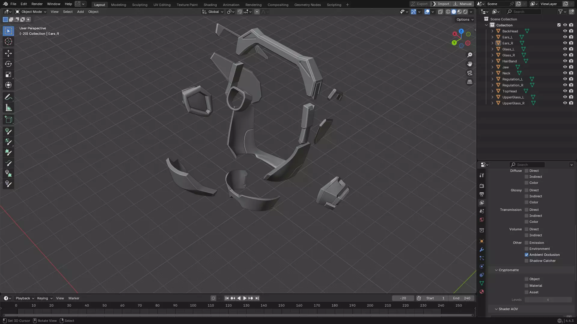This screenshot has width=577, height=324.
Task: Open the Render properties tab icon
Action: (482, 186)
